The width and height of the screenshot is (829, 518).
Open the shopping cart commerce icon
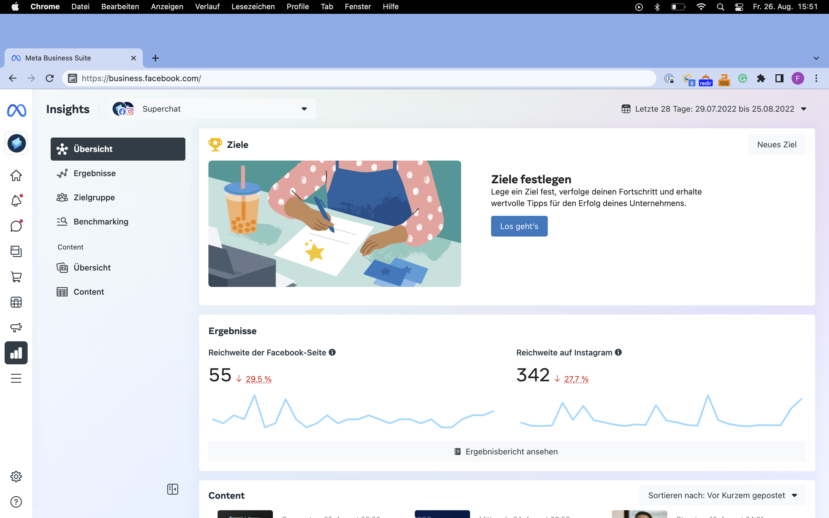coord(16,277)
